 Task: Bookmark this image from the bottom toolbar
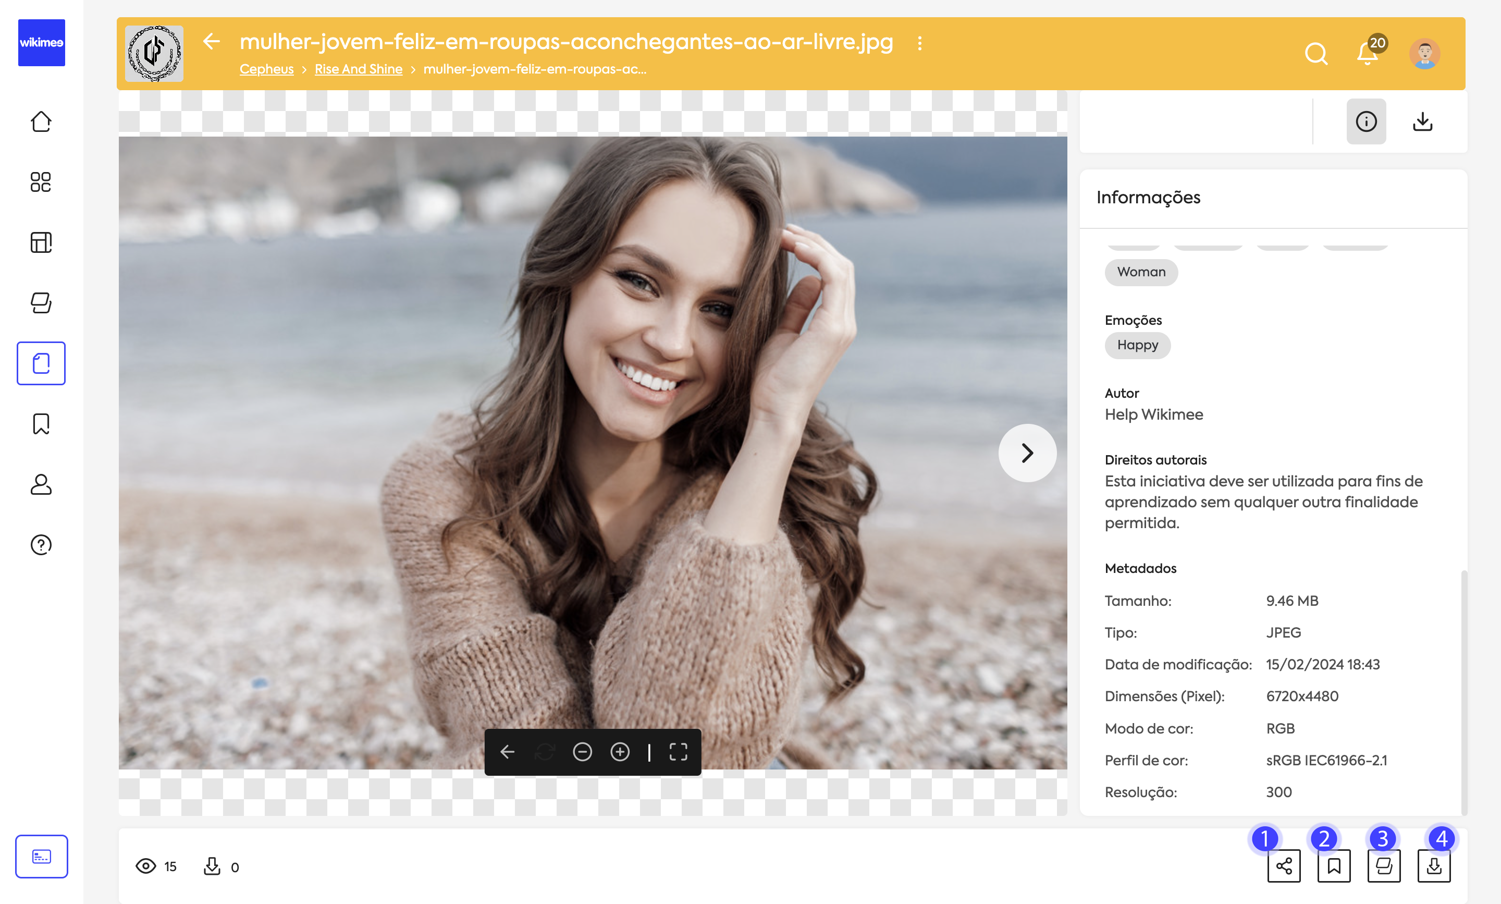coord(1334,865)
